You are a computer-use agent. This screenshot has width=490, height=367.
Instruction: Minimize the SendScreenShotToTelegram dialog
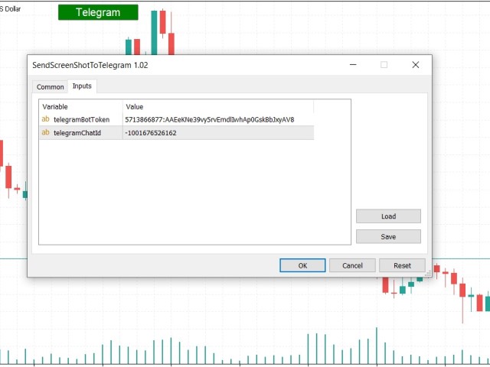point(353,65)
